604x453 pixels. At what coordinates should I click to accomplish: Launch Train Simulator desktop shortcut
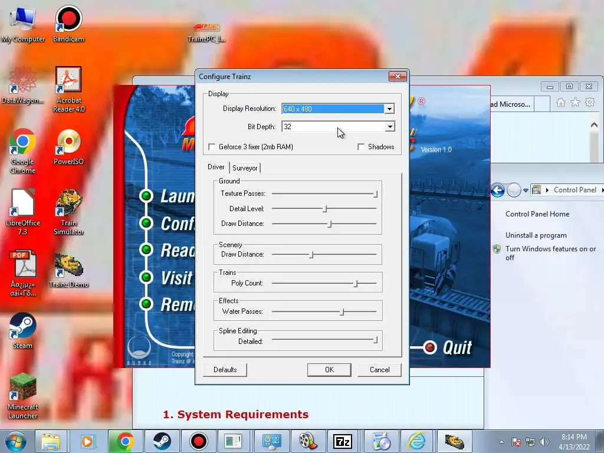click(68, 212)
